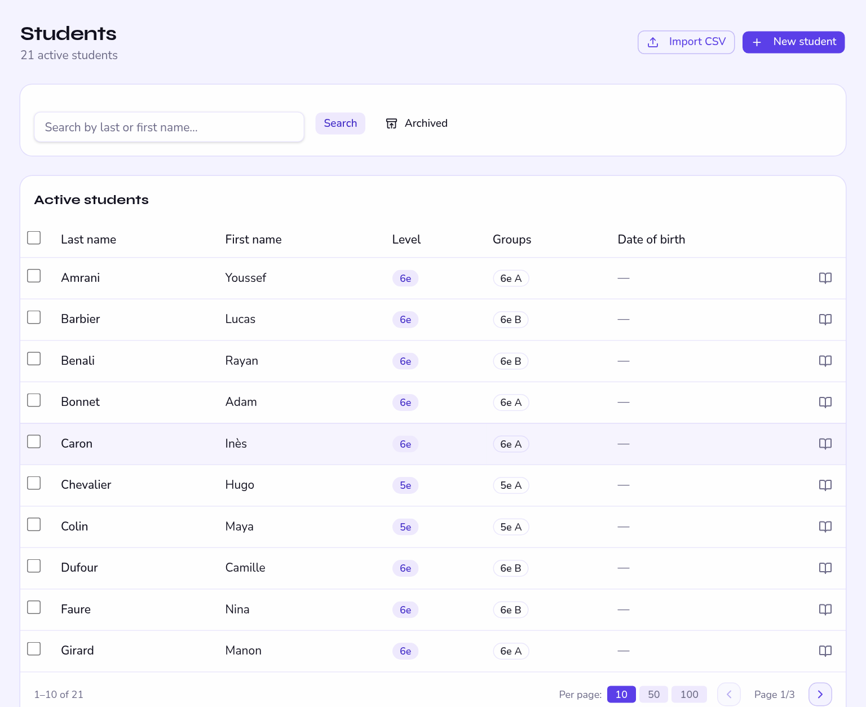Click first name Camille
Image resolution: width=866 pixels, height=707 pixels.
pyautogui.click(x=245, y=568)
